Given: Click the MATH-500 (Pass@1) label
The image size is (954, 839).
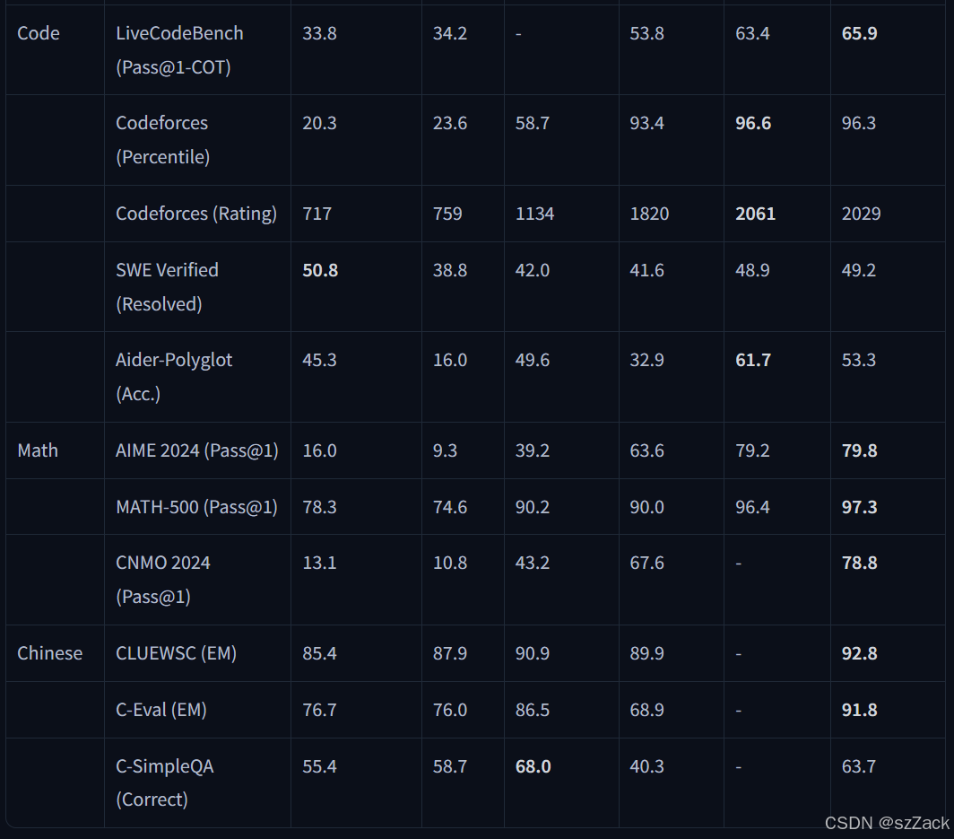Looking at the screenshot, I should [196, 507].
